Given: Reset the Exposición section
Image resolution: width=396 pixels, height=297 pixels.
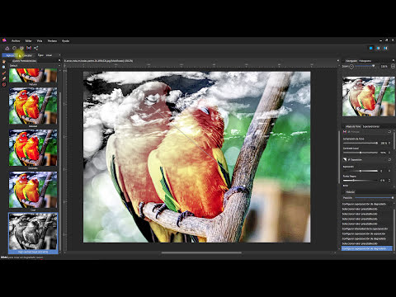Looking at the screenshot, I should 389,159.
